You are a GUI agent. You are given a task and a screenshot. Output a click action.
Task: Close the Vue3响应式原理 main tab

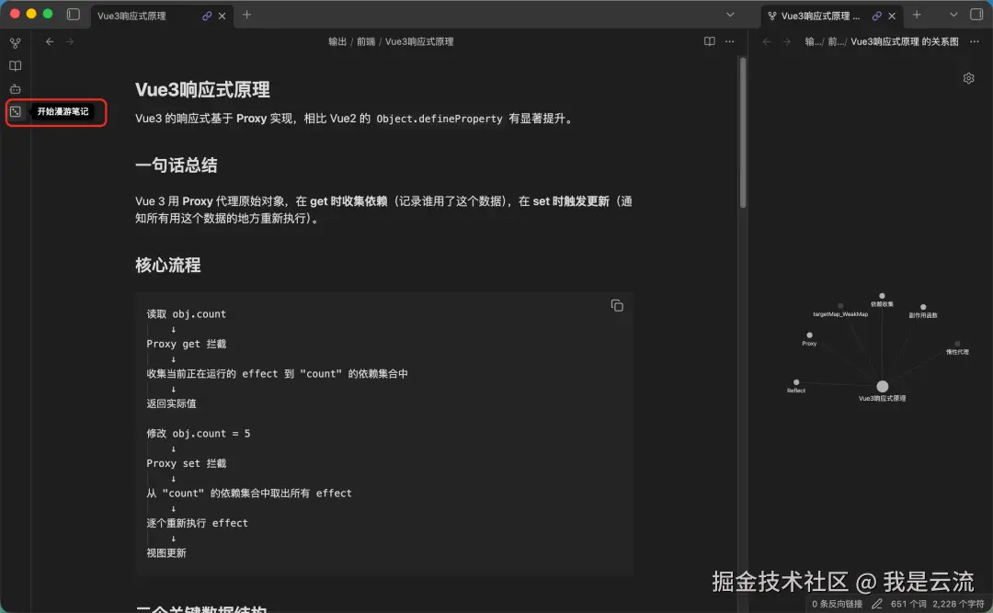coord(222,16)
